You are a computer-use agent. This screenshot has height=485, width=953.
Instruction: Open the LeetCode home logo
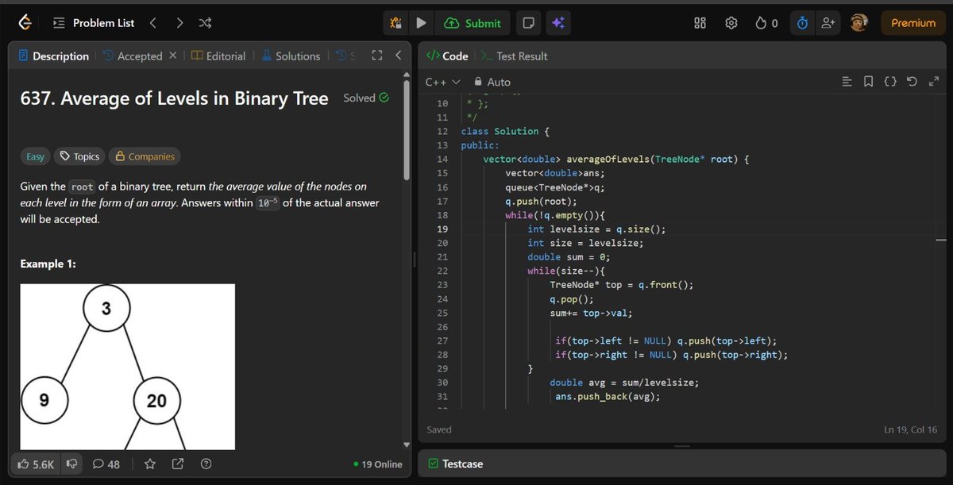(25, 23)
